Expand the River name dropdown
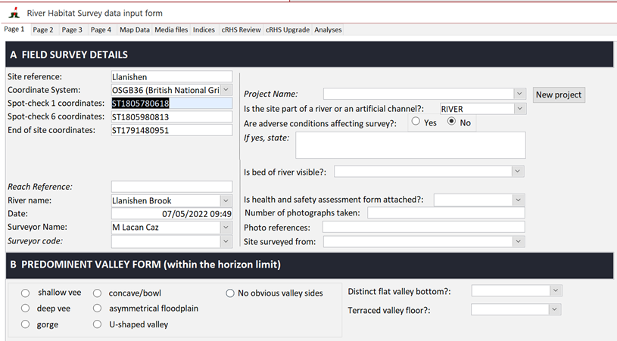 226,201
